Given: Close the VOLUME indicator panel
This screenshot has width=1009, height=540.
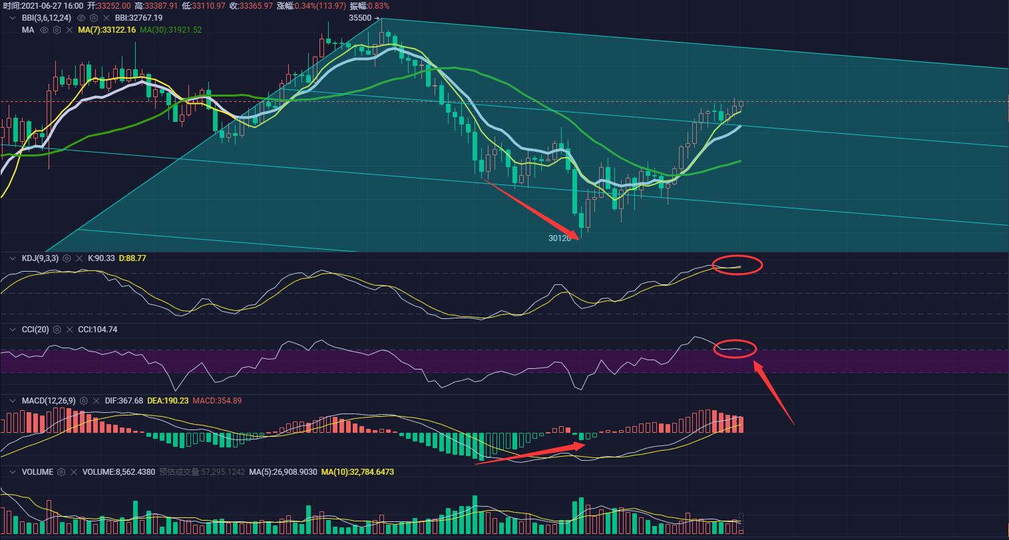Looking at the screenshot, I should 74,472.
